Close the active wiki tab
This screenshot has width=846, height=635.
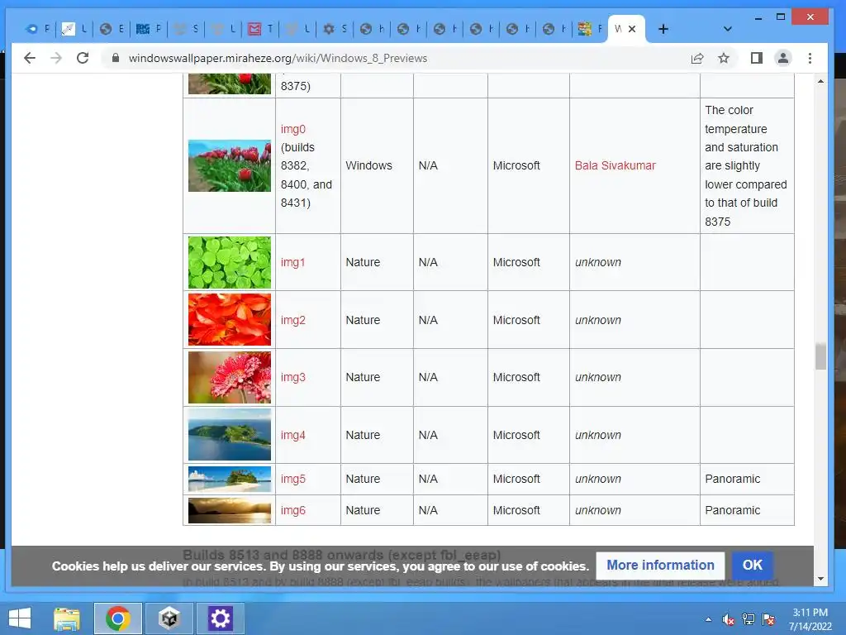[632, 29]
